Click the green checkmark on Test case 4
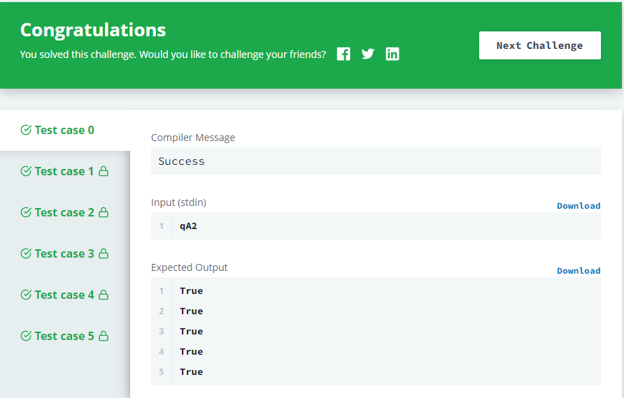This screenshot has height=398, width=624. pyautogui.click(x=26, y=295)
